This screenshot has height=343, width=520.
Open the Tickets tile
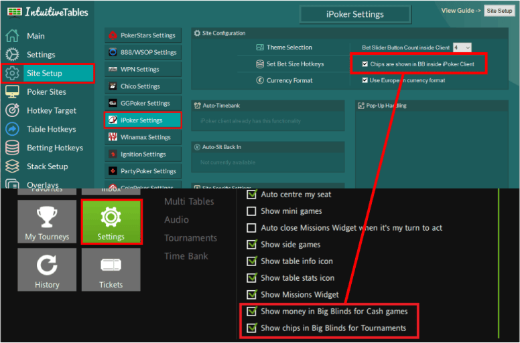click(111, 269)
